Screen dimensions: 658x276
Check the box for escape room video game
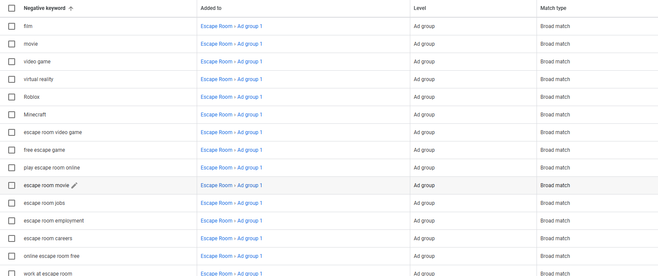(x=12, y=132)
